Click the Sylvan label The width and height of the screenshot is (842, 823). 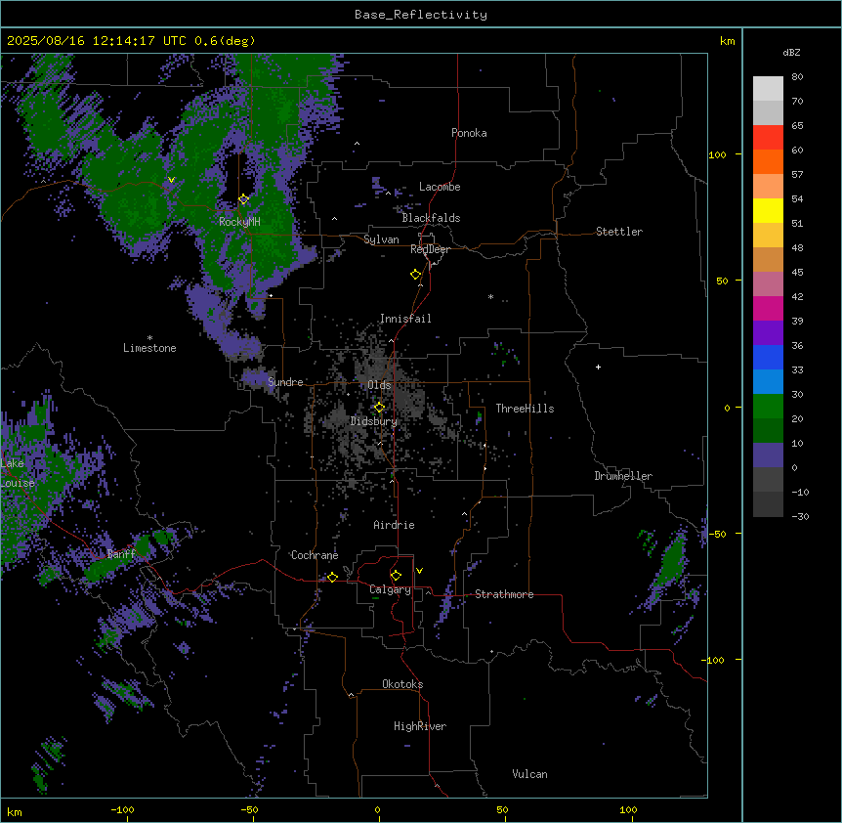pyautogui.click(x=381, y=239)
